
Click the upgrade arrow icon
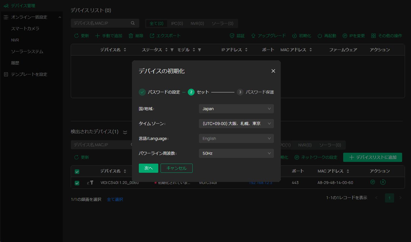[253, 36]
